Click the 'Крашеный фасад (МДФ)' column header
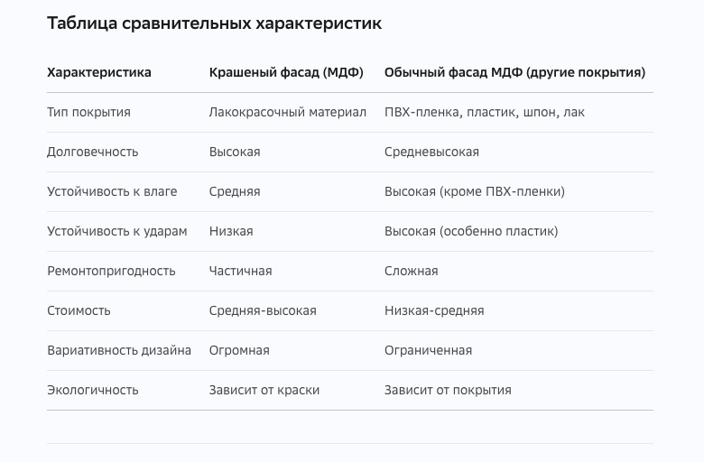 click(x=286, y=72)
